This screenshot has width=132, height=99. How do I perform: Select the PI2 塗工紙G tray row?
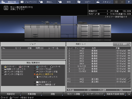coord(99,82)
